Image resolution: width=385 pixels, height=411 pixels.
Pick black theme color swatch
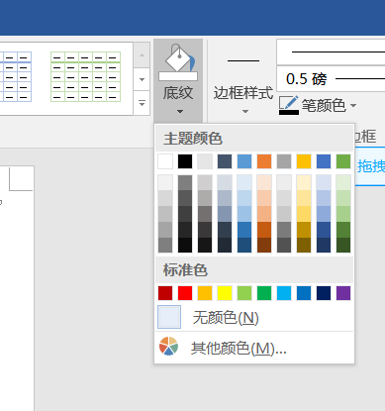point(185,161)
